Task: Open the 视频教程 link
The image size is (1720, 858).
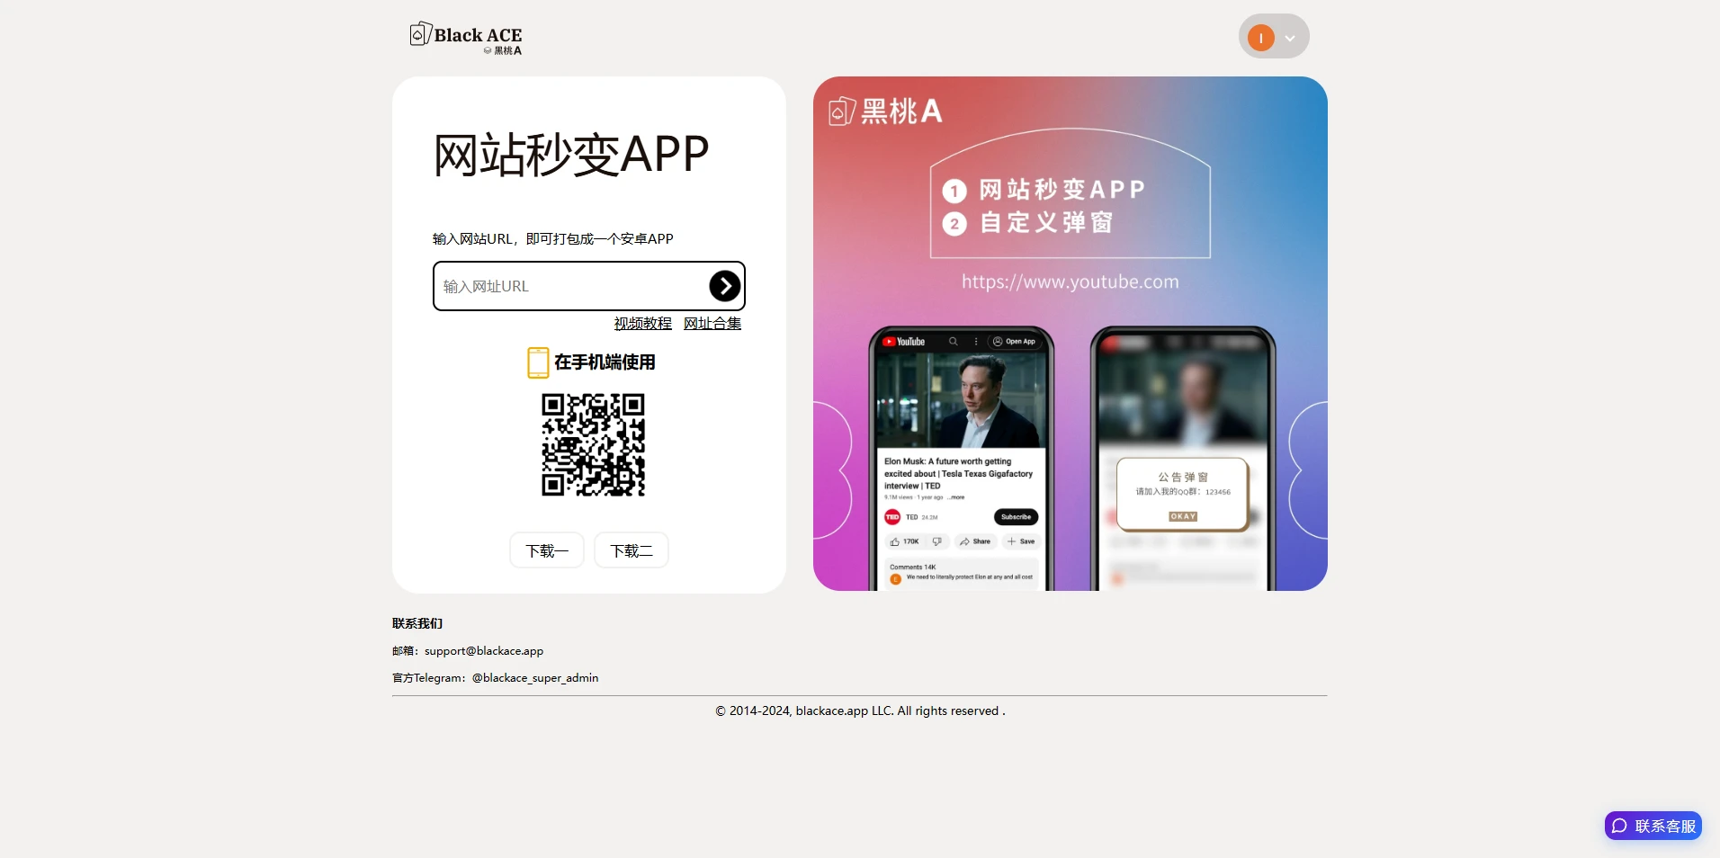Action: coord(641,323)
